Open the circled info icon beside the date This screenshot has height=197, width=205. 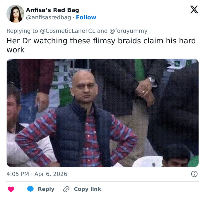[194, 174]
